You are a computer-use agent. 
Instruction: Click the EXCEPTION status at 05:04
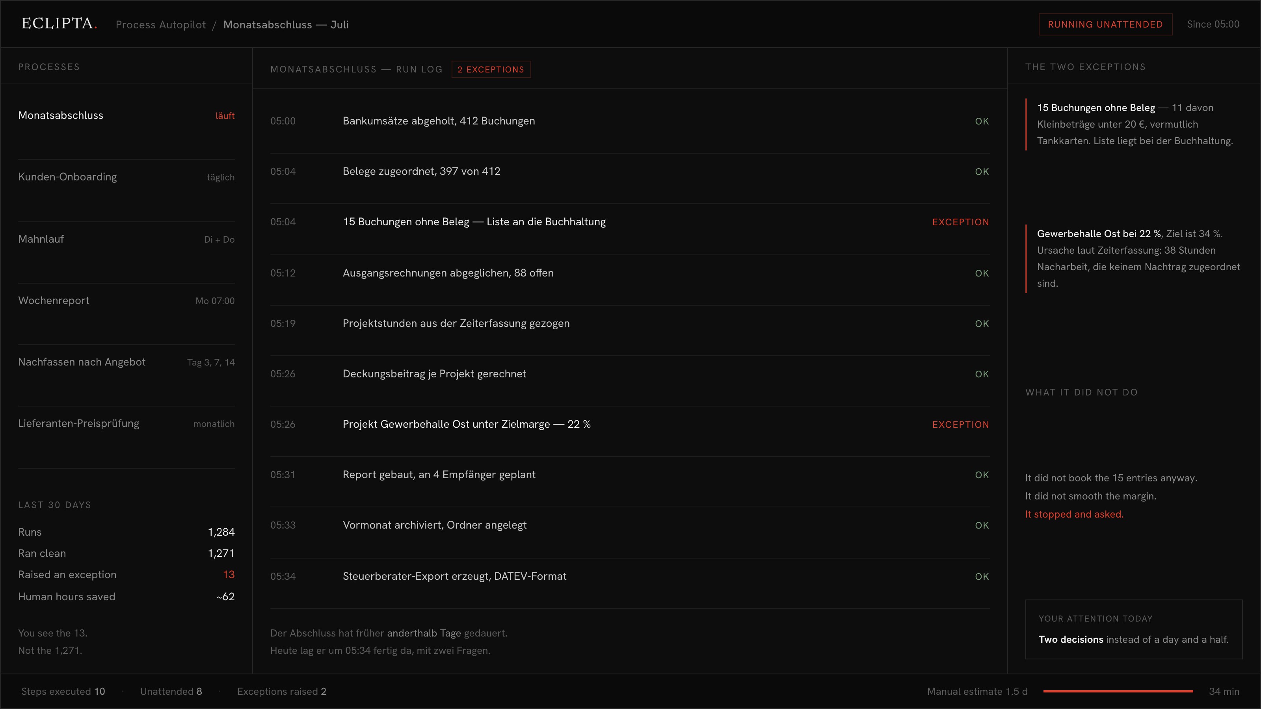coord(960,222)
